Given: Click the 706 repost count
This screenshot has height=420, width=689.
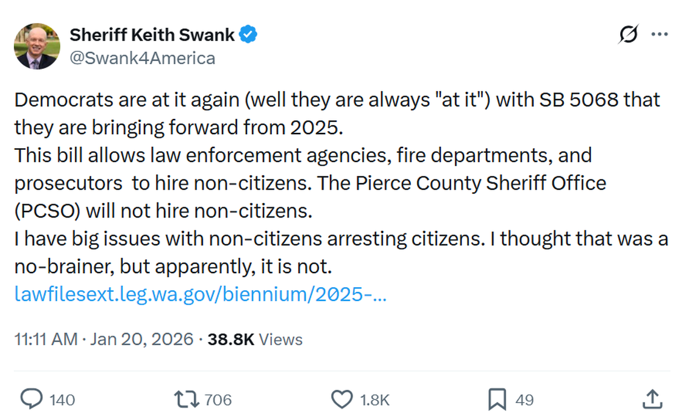Looking at the screenshot, I should coord(218,399).
